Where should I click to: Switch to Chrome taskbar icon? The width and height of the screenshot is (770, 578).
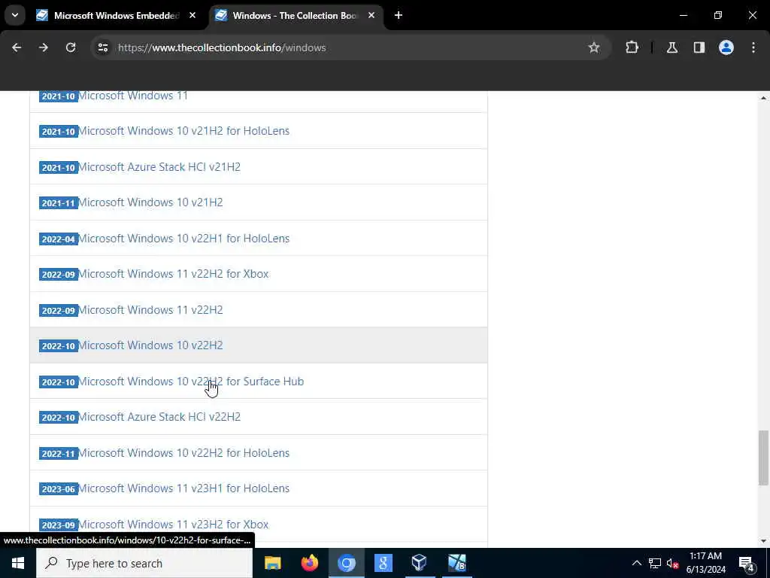coord(346,563)
